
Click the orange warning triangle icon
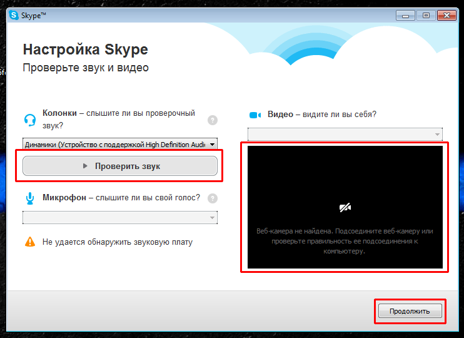(x=30, y=242)
